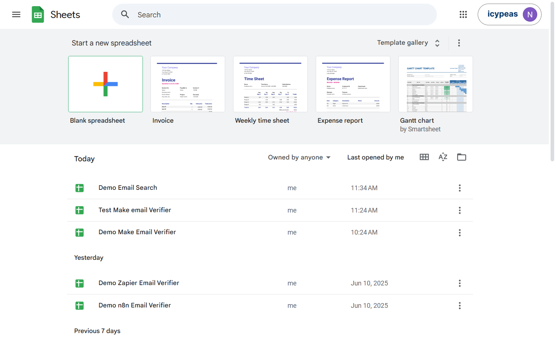Click the sheet icon of Demo Zapier Email Verifier
This screenshot has width=556, height=341.
79,283
